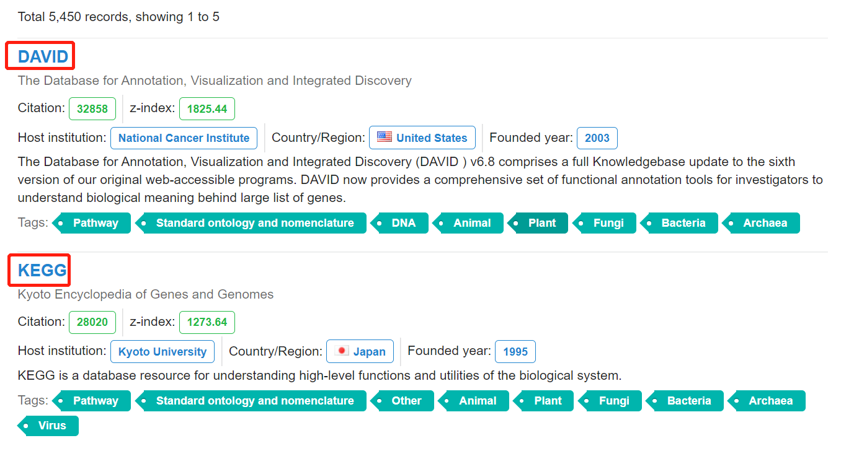Select Fungi tag under KEGG
This screenshot has height=451, width=841.
click(610, 401)
